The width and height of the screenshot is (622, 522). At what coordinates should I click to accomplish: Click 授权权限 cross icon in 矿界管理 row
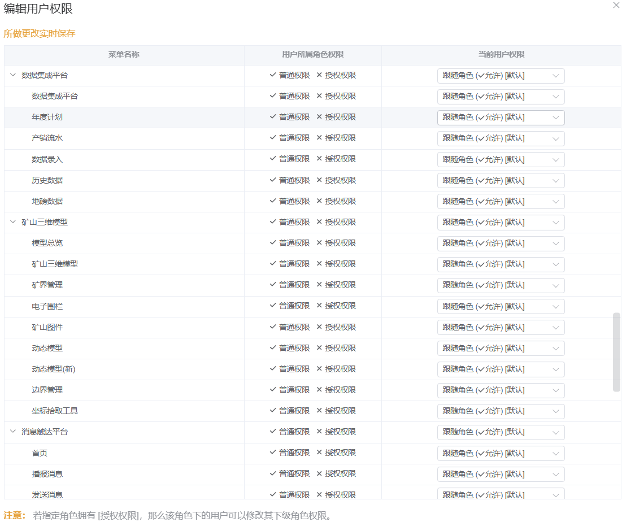point(319,285)
